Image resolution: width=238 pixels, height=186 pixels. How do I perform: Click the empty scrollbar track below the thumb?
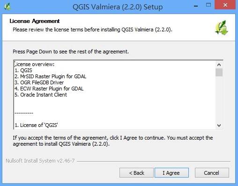[219, 99]
